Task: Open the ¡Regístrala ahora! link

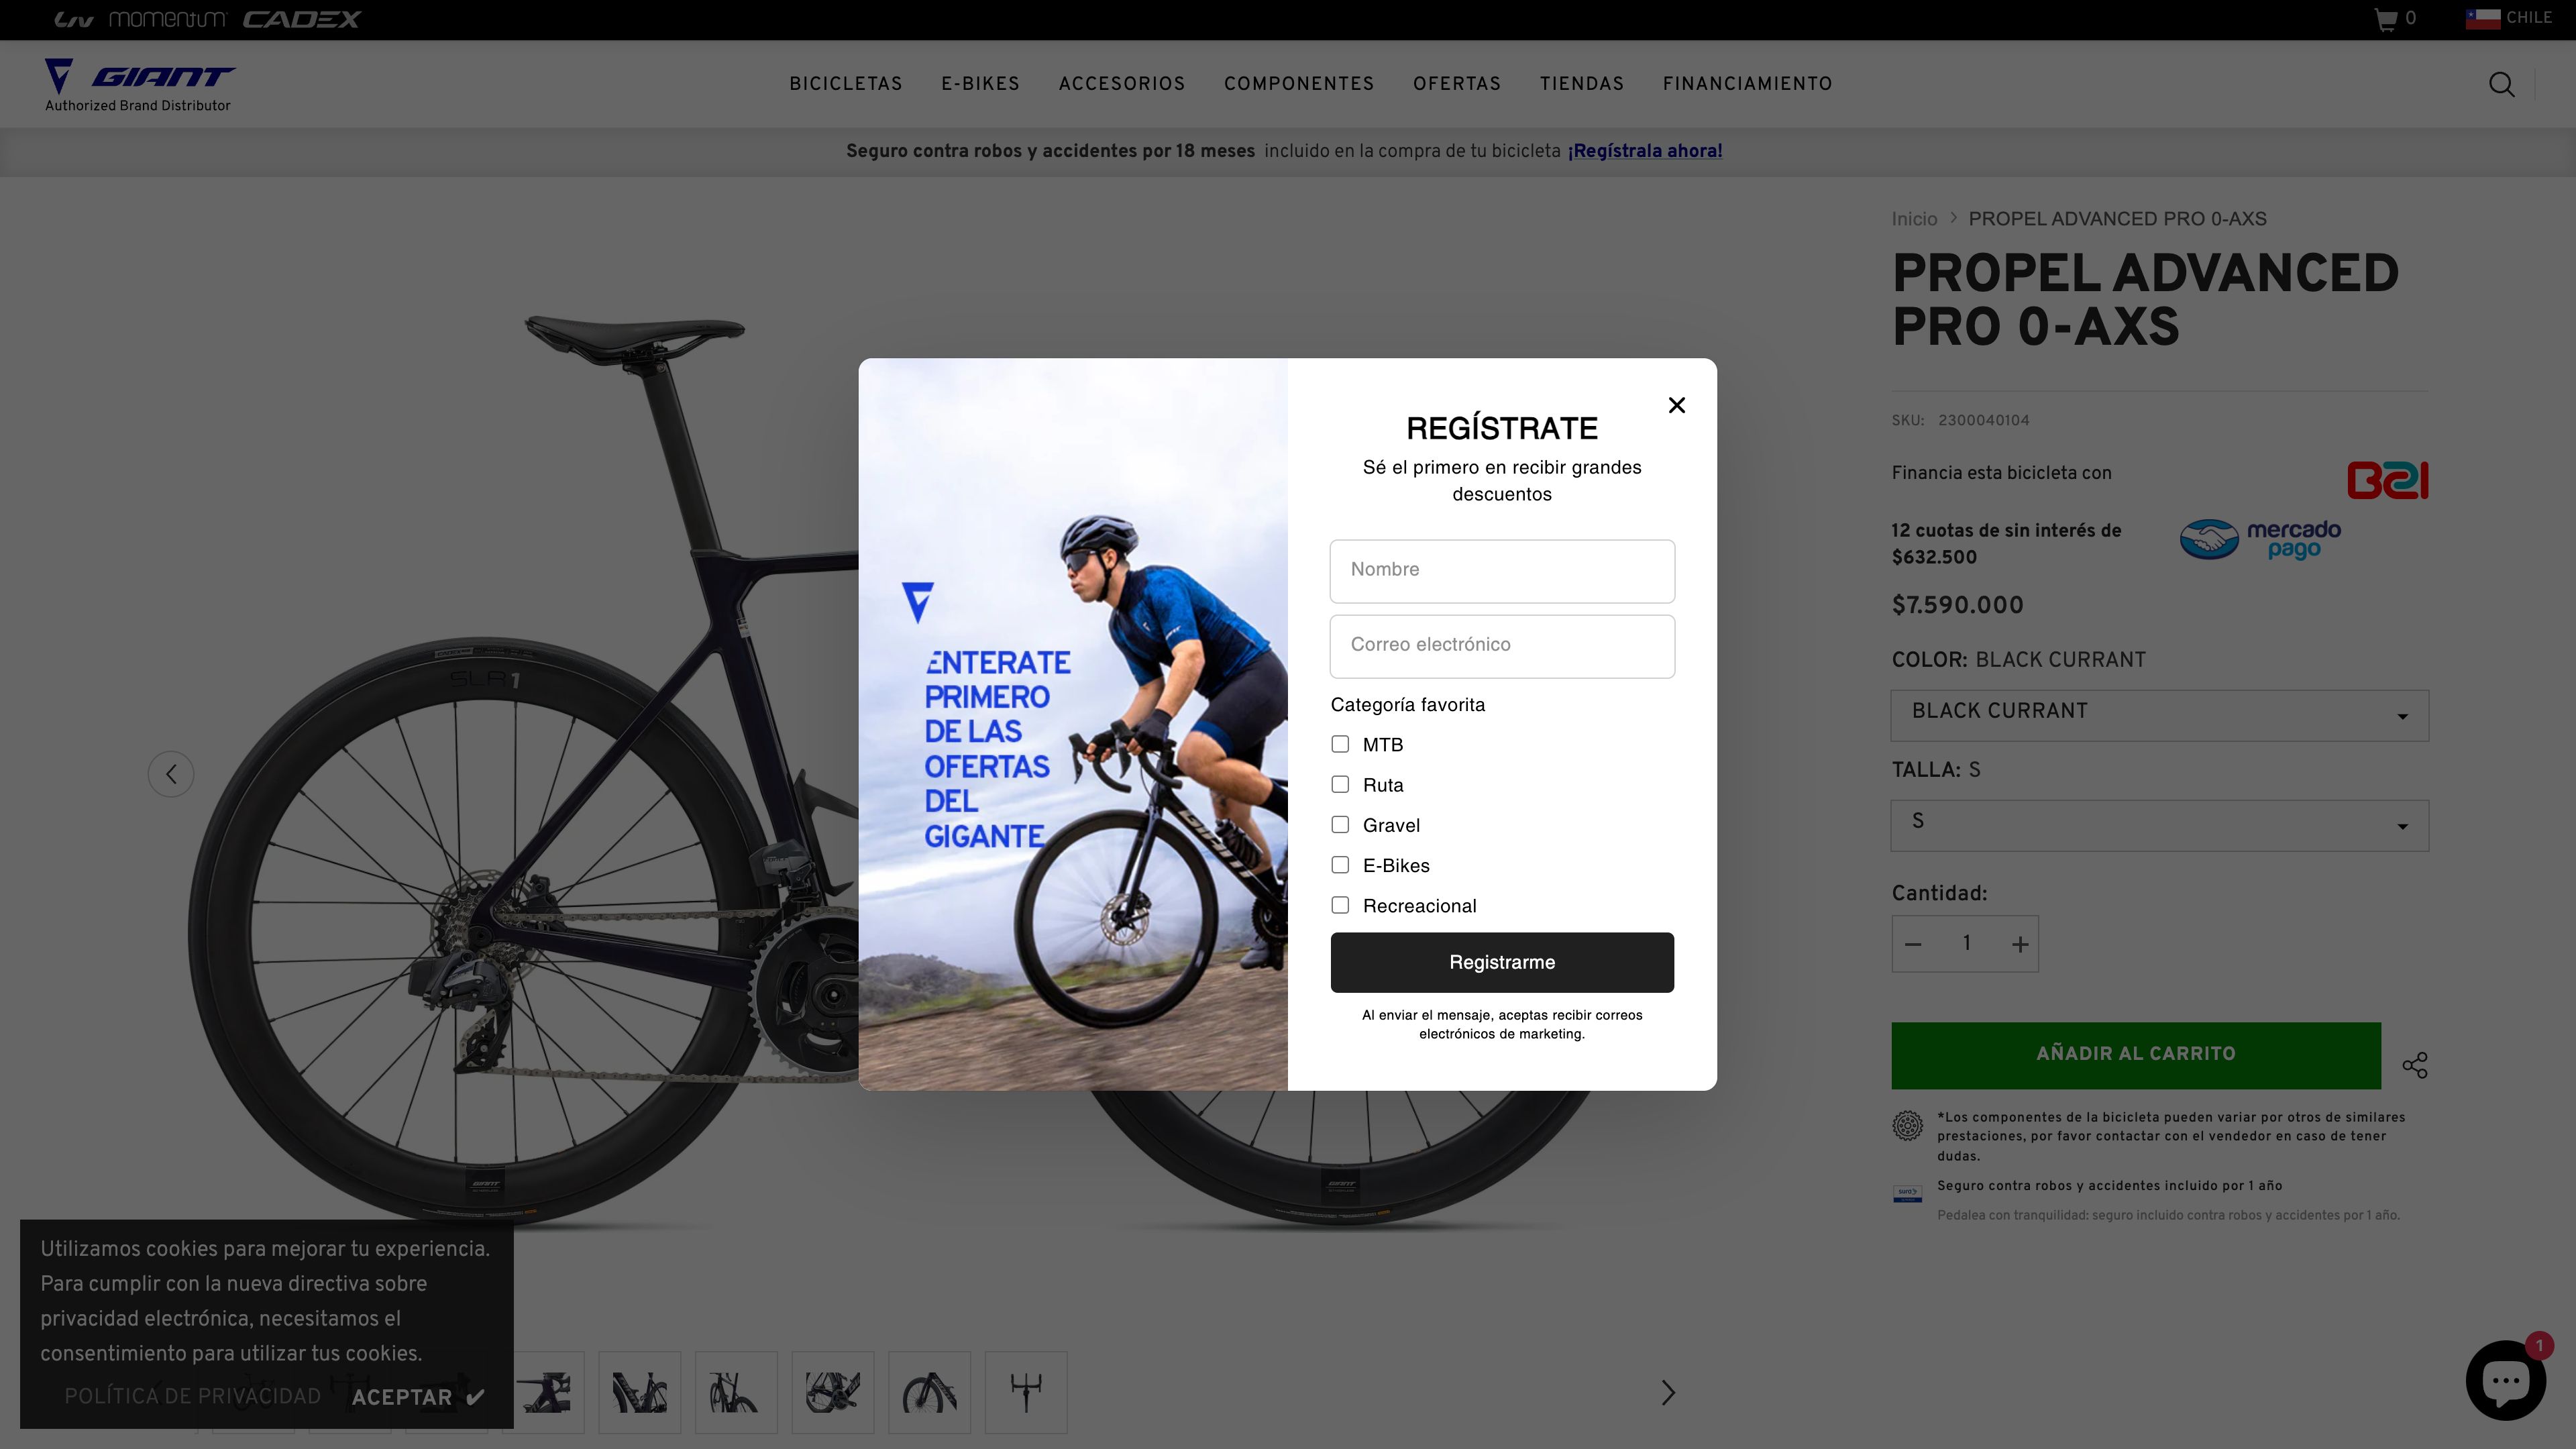Action: pos(1645,151)
